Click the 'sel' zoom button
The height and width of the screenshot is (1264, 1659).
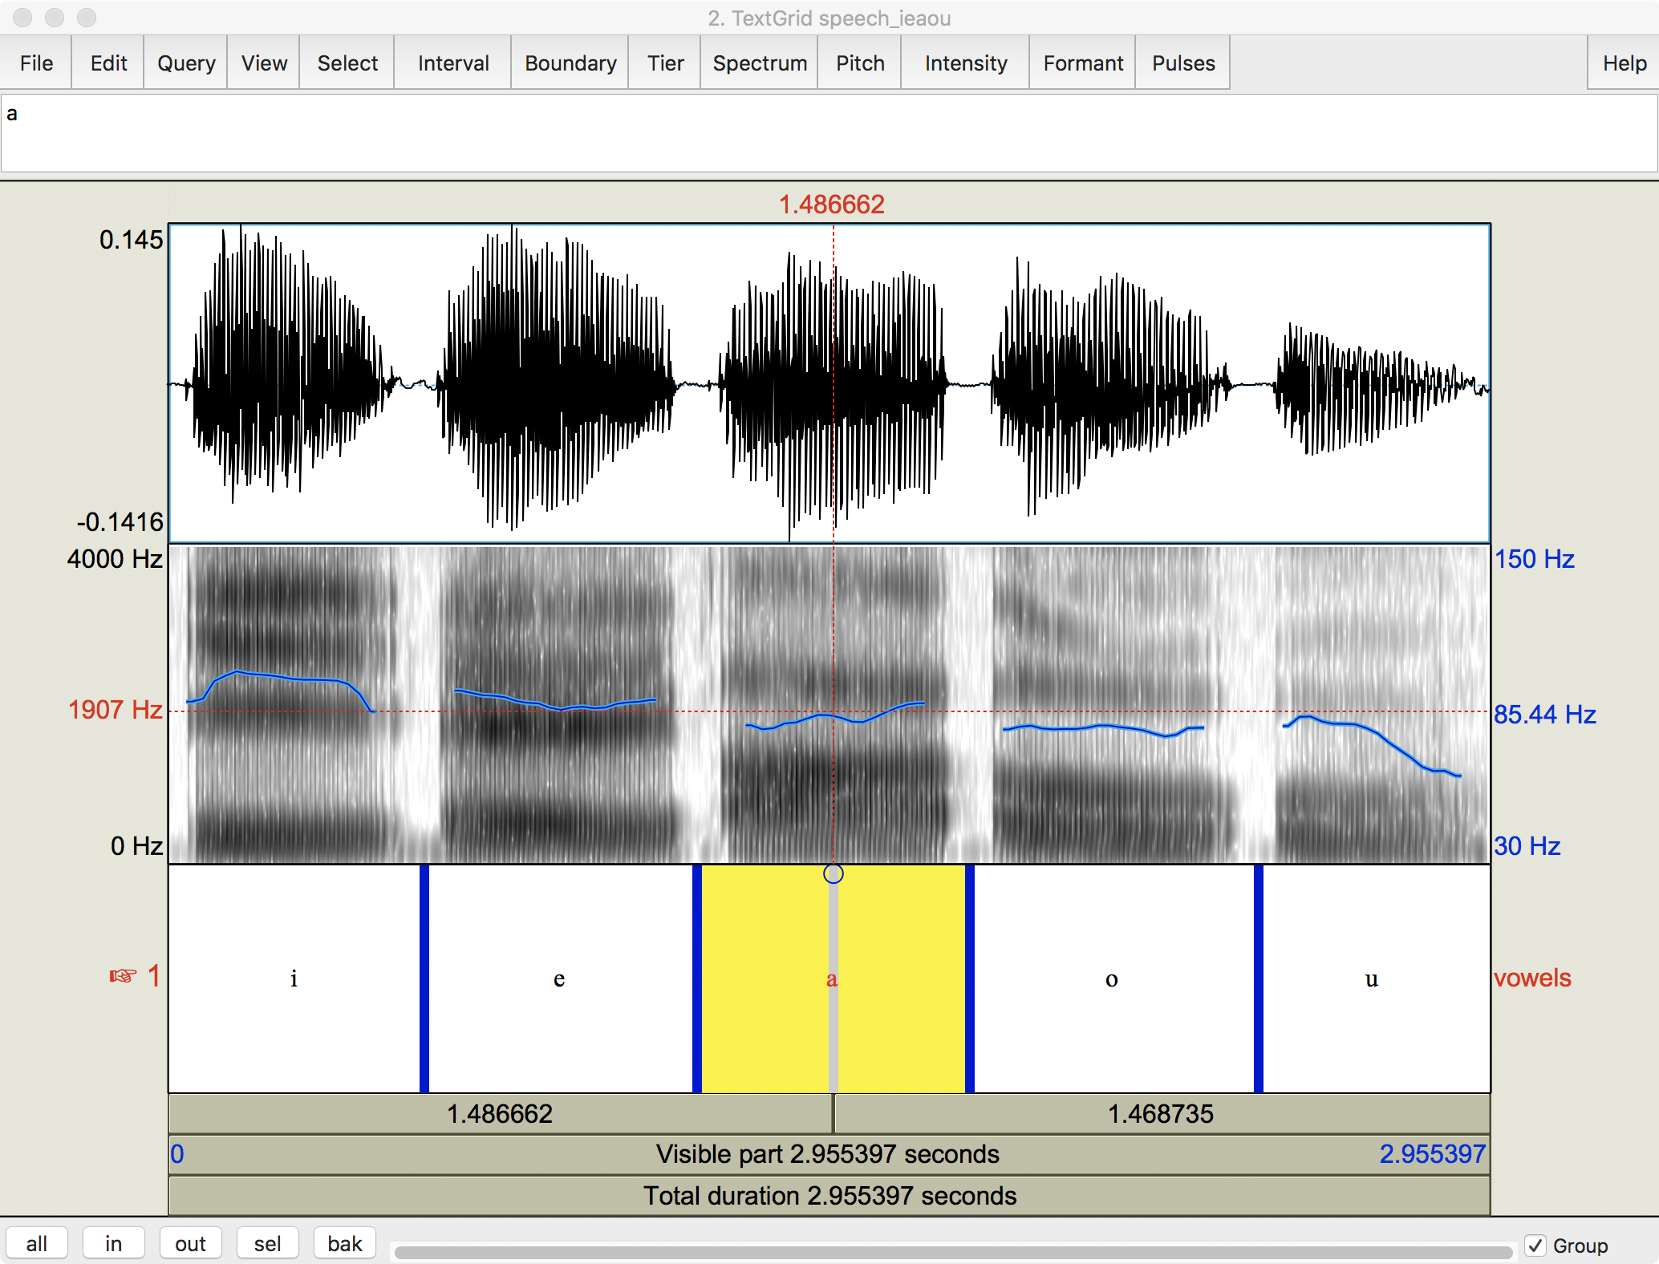pyautogui.click(x=268, y=1243)
